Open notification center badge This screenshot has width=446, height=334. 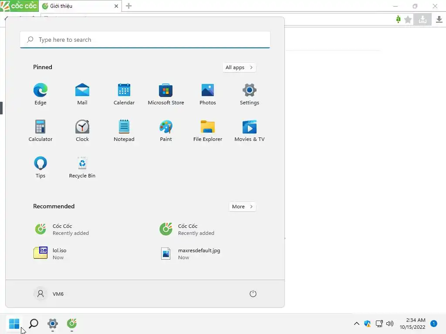coord(434,324)
